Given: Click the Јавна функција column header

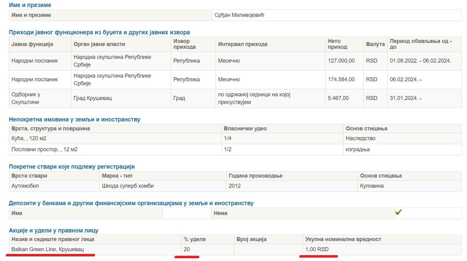Looking at the screenshot, I should coord(32,44).
